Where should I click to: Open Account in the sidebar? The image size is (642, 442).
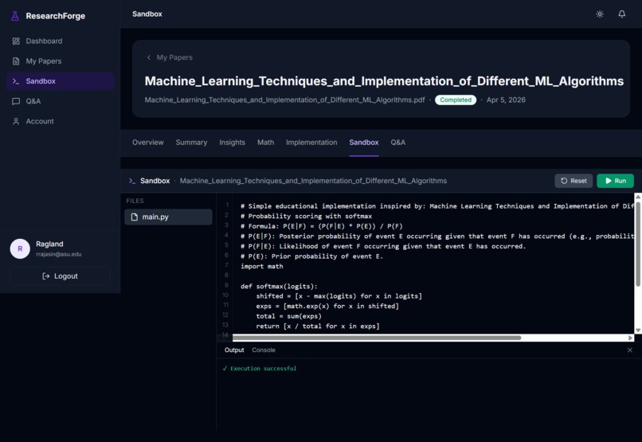click(60, 121)
